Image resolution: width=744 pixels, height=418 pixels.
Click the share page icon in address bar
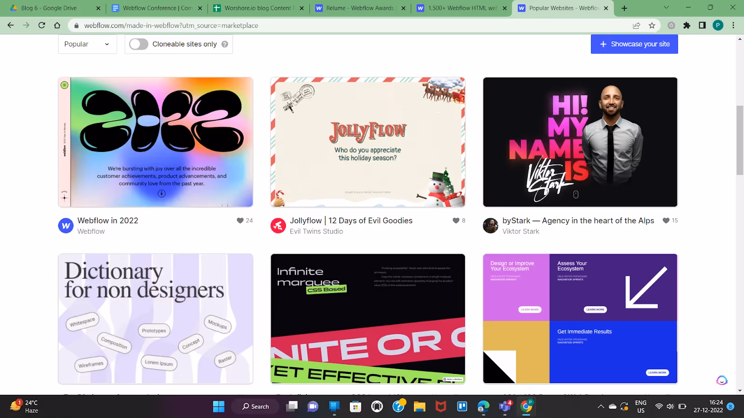point(636,26)
